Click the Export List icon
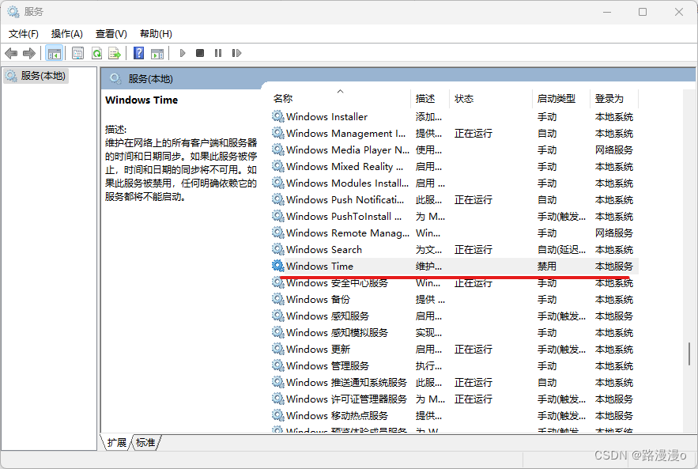This screenshot has width=698, height=469. point(115,53)
